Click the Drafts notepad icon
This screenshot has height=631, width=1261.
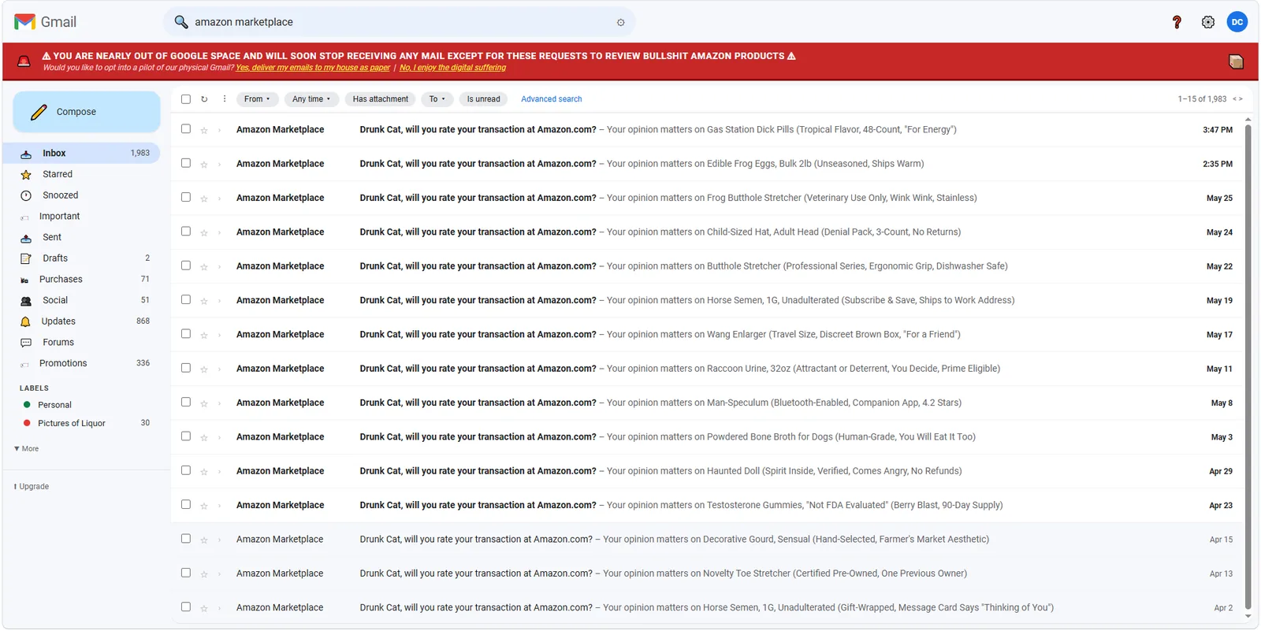(x=26, y=258)
